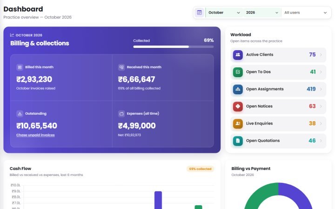The image size is (335, 209).
Task: Expand the Open Notices row chevron
Action: (x=321, y=106)
